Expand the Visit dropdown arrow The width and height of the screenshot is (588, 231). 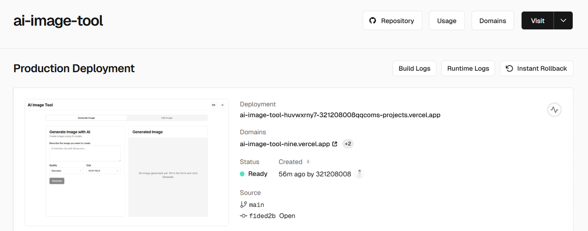[x=564, y=21]
